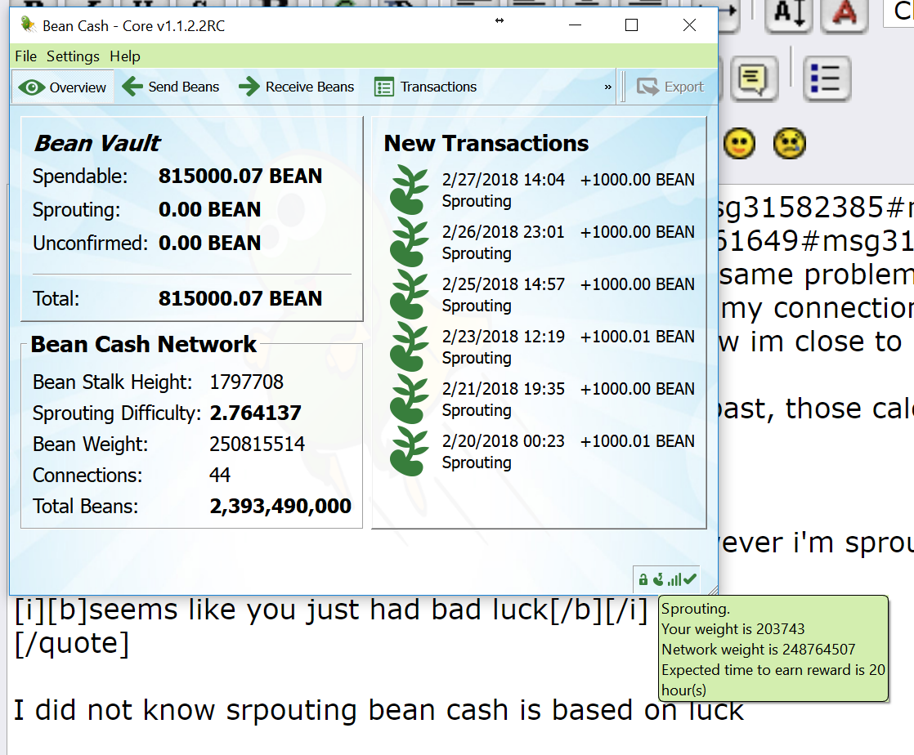
Task: Insert crying face emoticon in forum editor
Action: click(789, 143)
